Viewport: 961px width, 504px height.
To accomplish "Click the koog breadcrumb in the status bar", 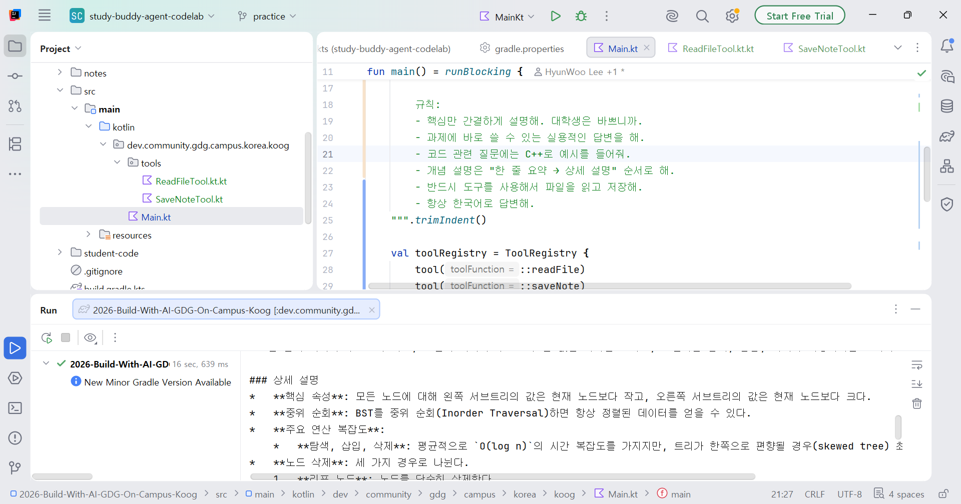I will point(564,494).
